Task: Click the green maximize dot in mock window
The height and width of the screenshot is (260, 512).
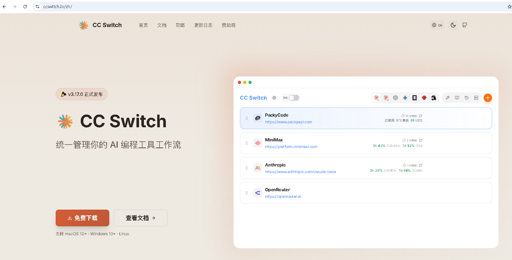Action: pos(250,82)
